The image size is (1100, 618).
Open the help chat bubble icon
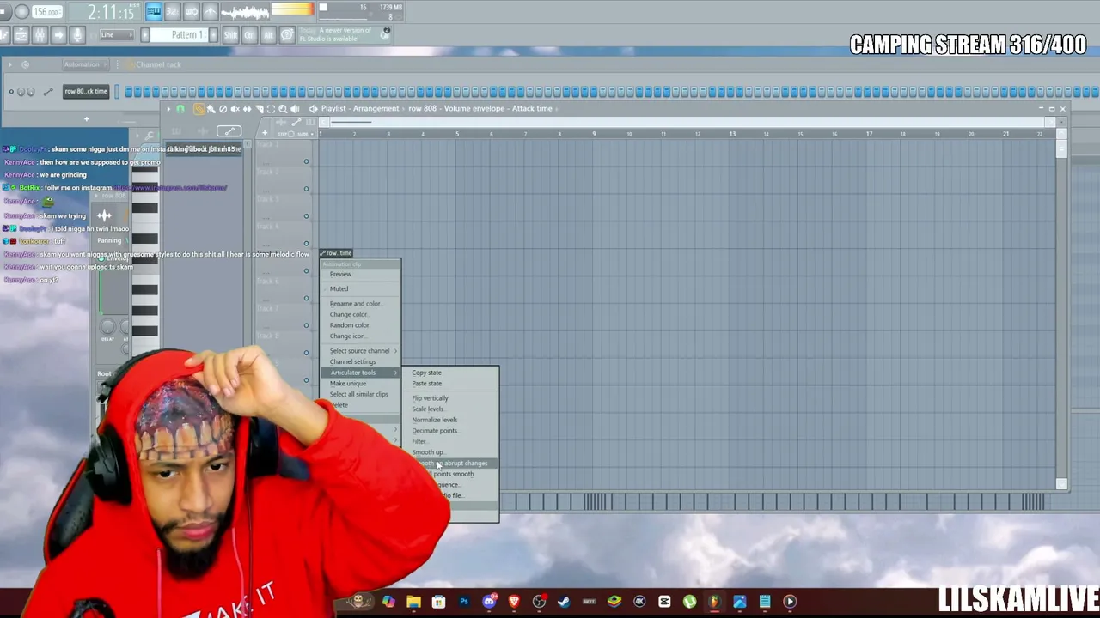click(287, 35)
